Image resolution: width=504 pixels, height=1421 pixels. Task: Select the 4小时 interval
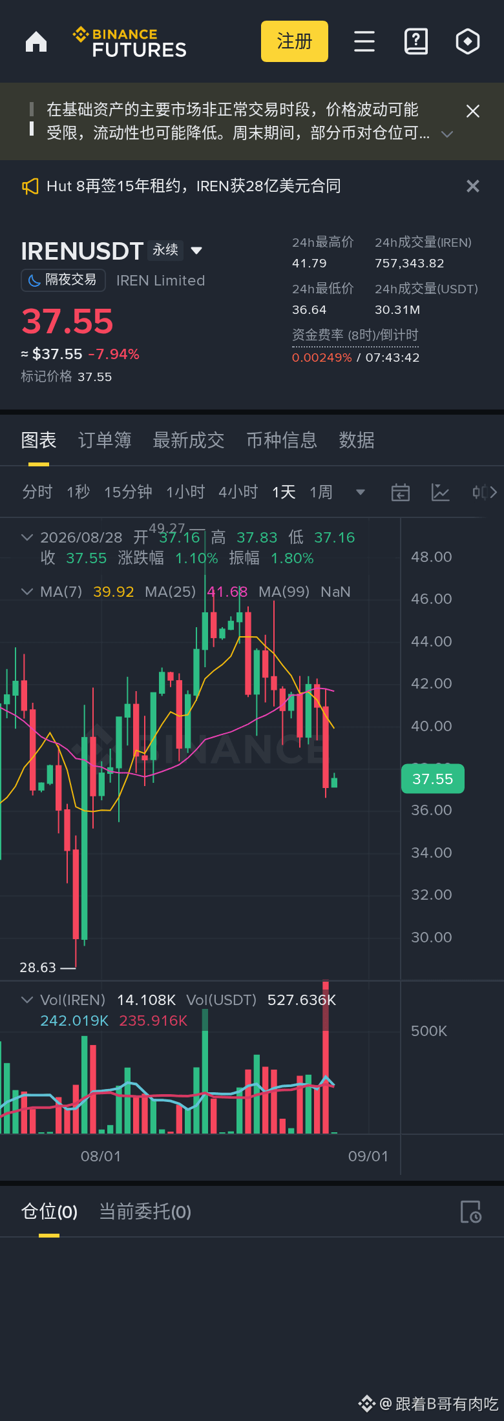(x=238, y=492)
